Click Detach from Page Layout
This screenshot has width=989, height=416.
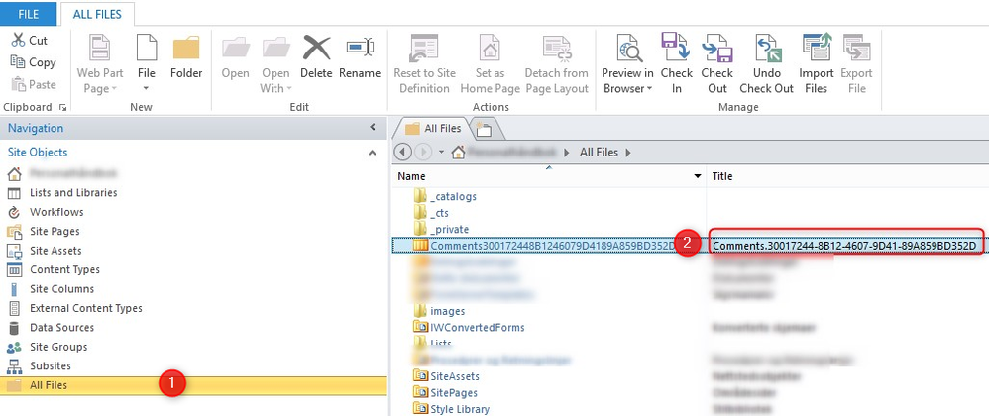click(x=556, y=64)
